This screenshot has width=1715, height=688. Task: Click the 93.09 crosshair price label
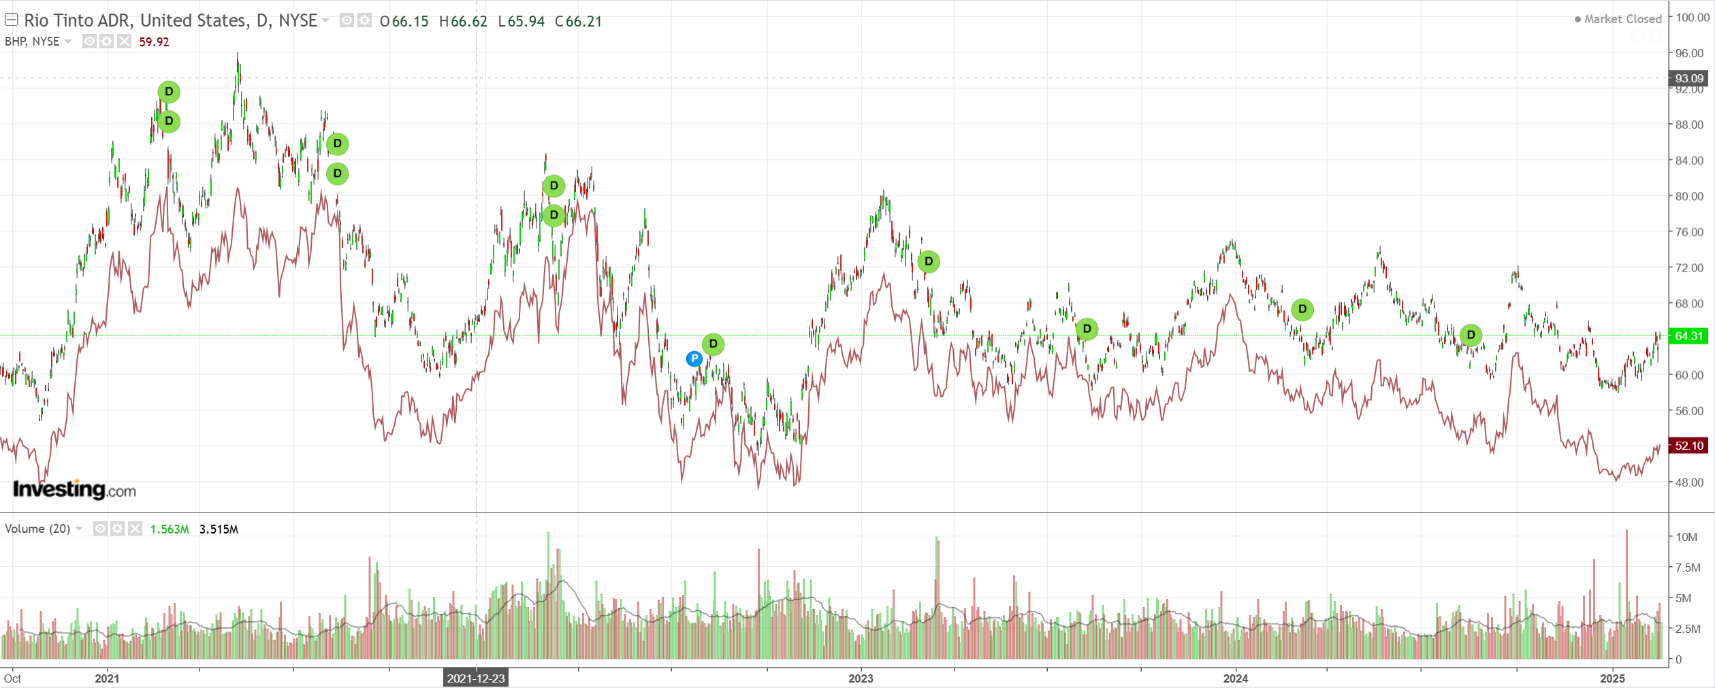coord(1689,78)
